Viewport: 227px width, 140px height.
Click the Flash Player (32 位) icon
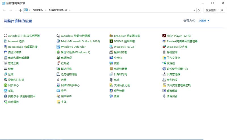pyautogui.click(x=164, y=36)
